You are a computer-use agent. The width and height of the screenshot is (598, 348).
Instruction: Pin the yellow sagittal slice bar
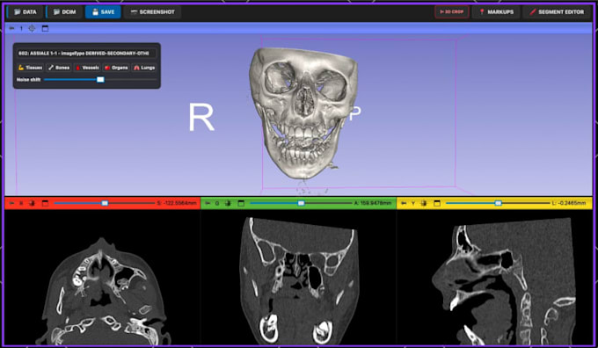tap(404, 204)
